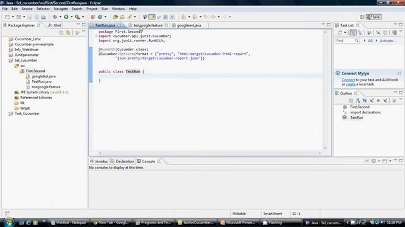Select googletest.java in Package Explorer
405x227 pixels.
tap(44, 76)
